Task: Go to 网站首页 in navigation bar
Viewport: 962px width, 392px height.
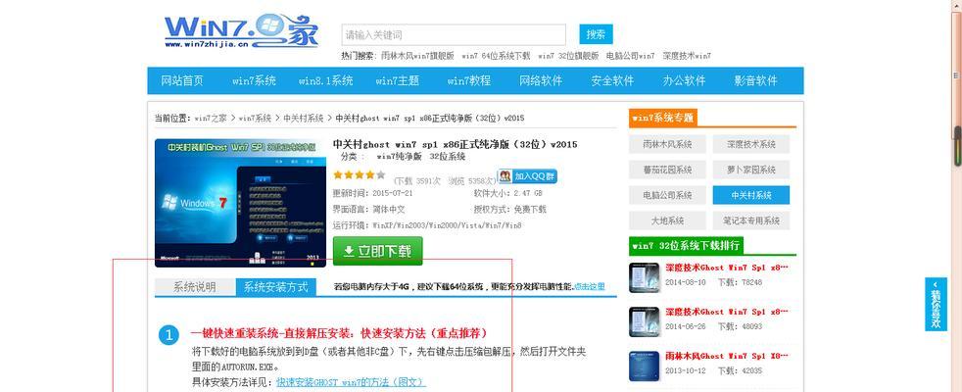Action: 181,80
